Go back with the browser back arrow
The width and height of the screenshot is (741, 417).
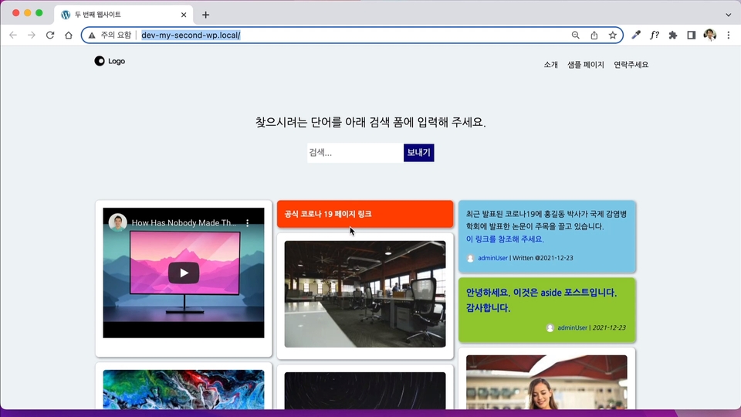pos(13,35)
